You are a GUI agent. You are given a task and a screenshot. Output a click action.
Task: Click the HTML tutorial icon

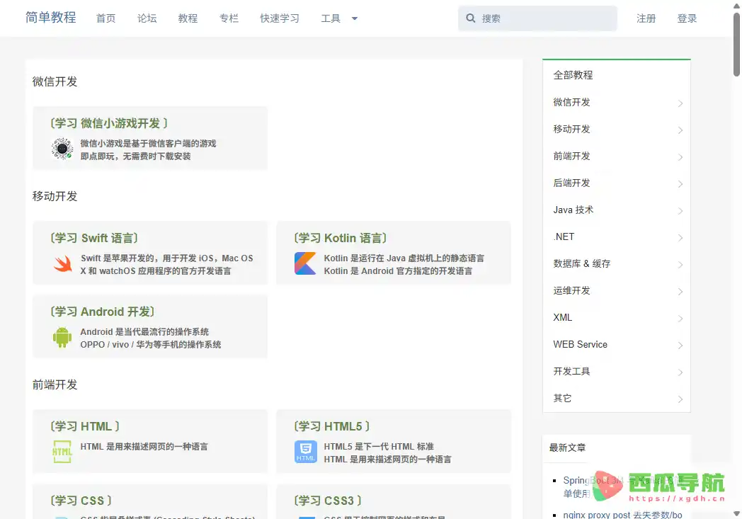pyautogui.click(x=62, y=452)
